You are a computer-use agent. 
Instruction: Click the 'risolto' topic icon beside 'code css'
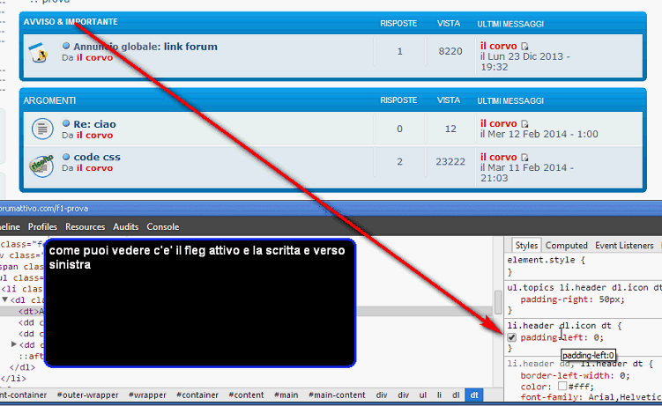click(x=41, y=166)
